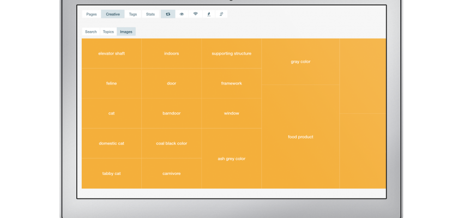
Task: Click the retweet/repeat arrows icon
Action: tap(168, 14)
